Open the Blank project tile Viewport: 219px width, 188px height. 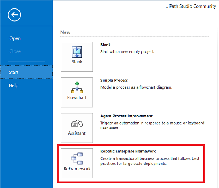(x=77, y=57)
